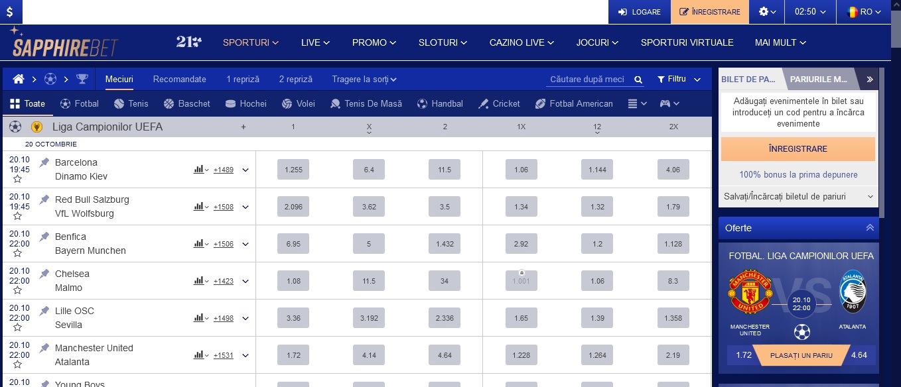
Task: Go to home via house breadcrumb icon
Action: point(19,80)
